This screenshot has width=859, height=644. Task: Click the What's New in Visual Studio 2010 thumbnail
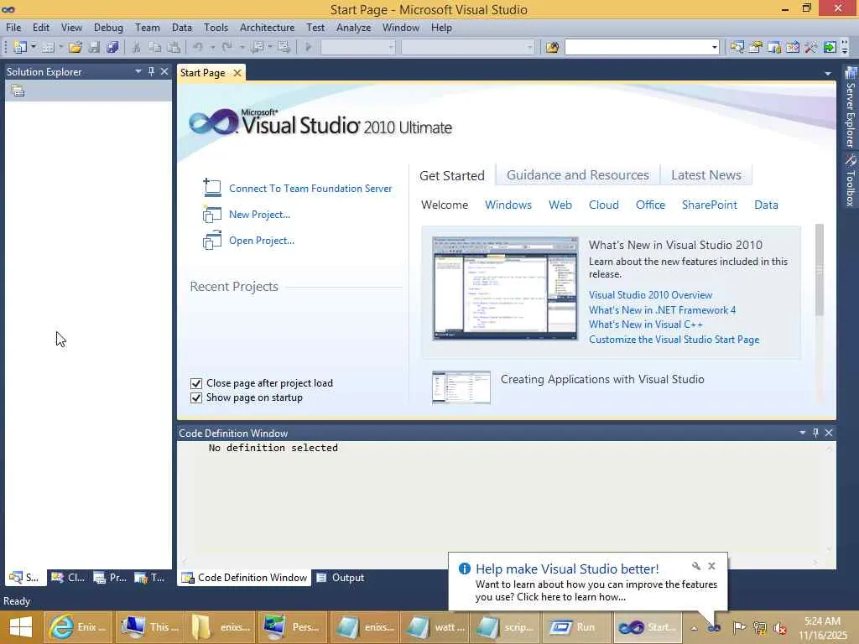click(x=504, y=288)
